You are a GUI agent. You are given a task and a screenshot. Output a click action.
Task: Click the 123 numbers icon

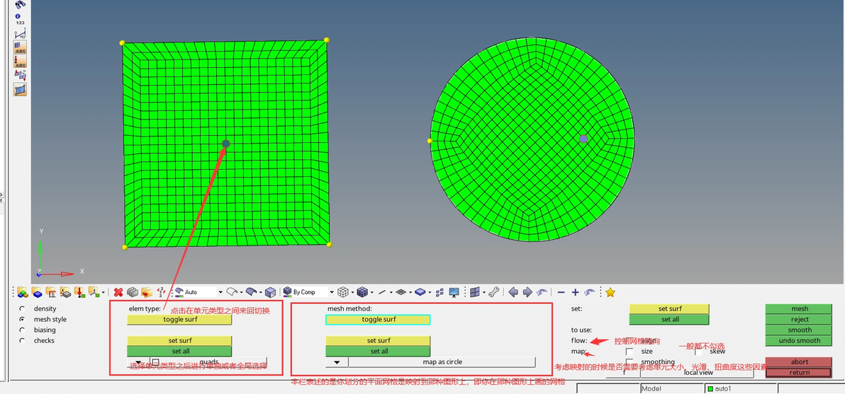(x=20, y=23)
